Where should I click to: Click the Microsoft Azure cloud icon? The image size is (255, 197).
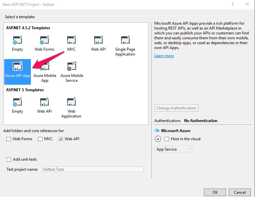point(157,130)
